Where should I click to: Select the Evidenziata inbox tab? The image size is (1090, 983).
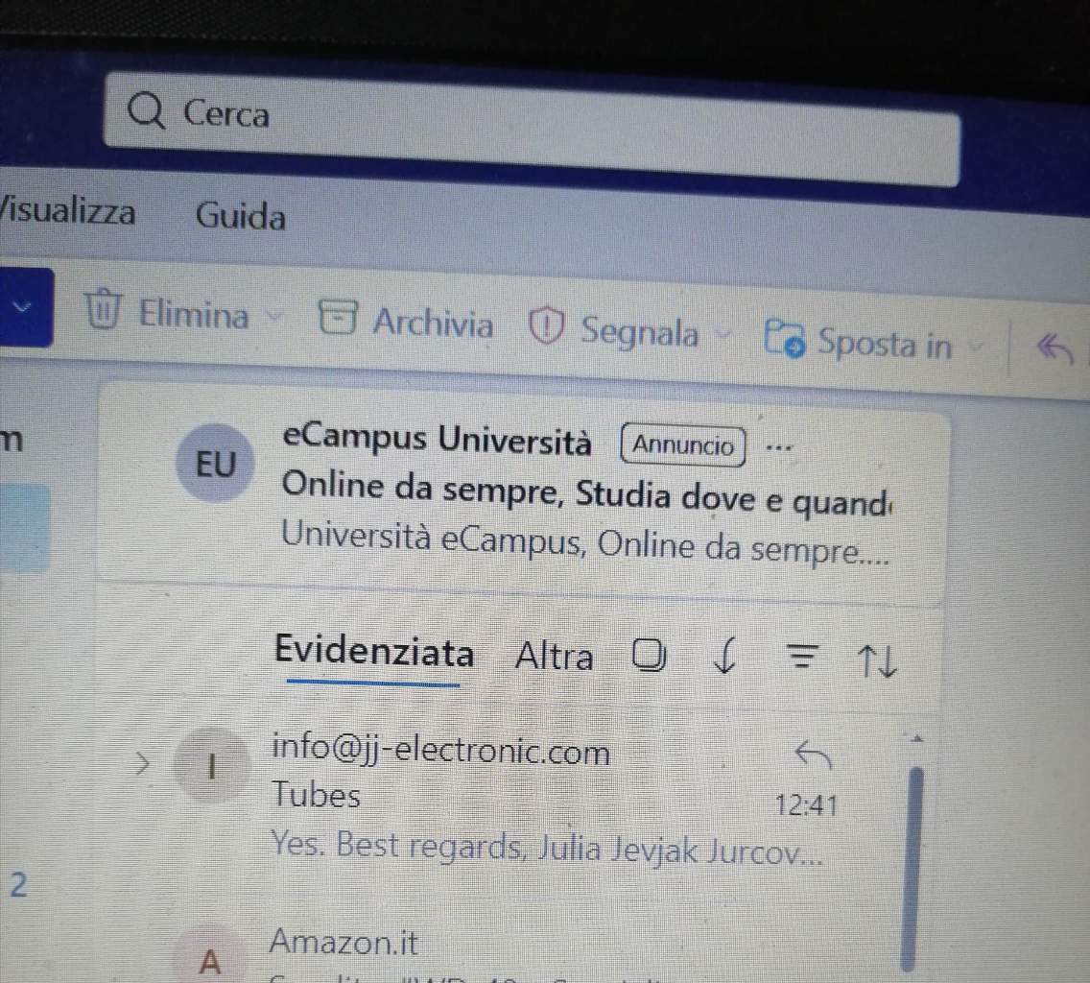pos(374,651)
